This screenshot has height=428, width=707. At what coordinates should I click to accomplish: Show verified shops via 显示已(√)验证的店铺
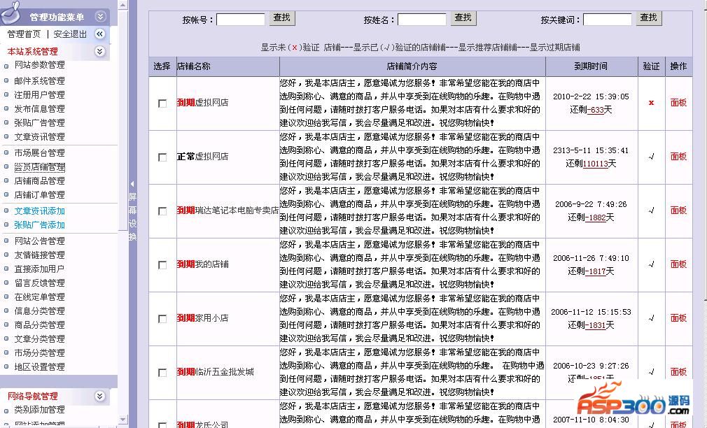tap(400, 48)
